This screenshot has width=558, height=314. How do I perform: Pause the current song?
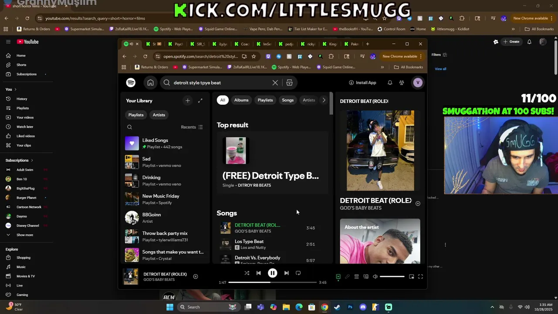click(x=272, y=273)
